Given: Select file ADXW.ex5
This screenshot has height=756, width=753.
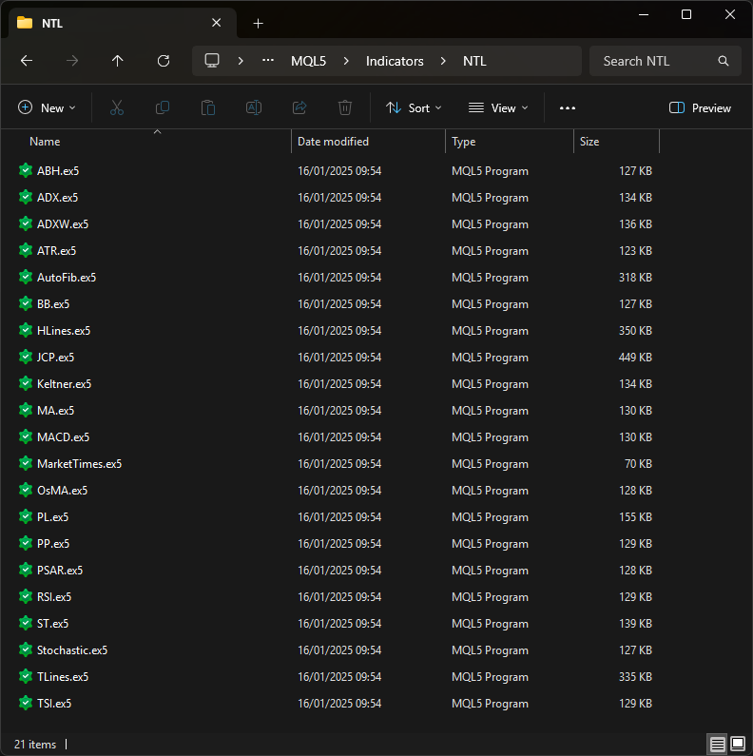Looking at the screenshot, I should coord(63,224).
